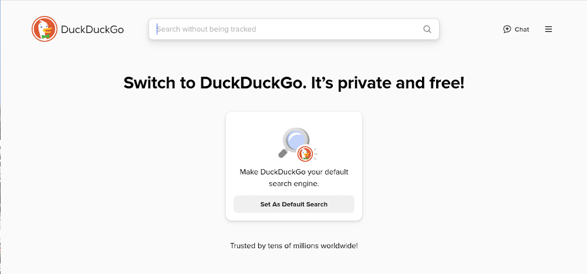Click the sparkle lines beside the duck badge
587x274 pixels.
click(315, 153)
